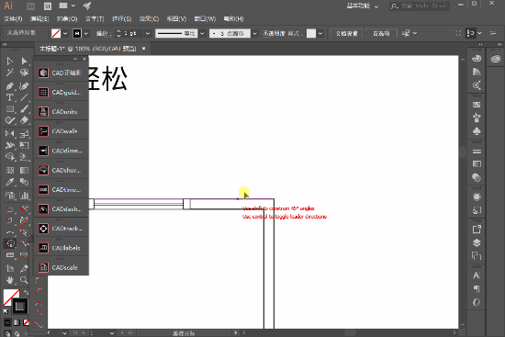Image resolution: width=505 pixels, height=337 pixels.
Task: Open the CADwalls panel
Action: coord(62,131)
